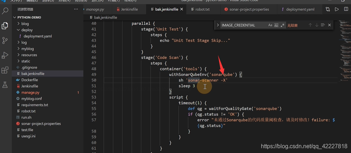Screen dimensions: 351x153
Task: Click line number 53 in gutter
Action: 94,97
